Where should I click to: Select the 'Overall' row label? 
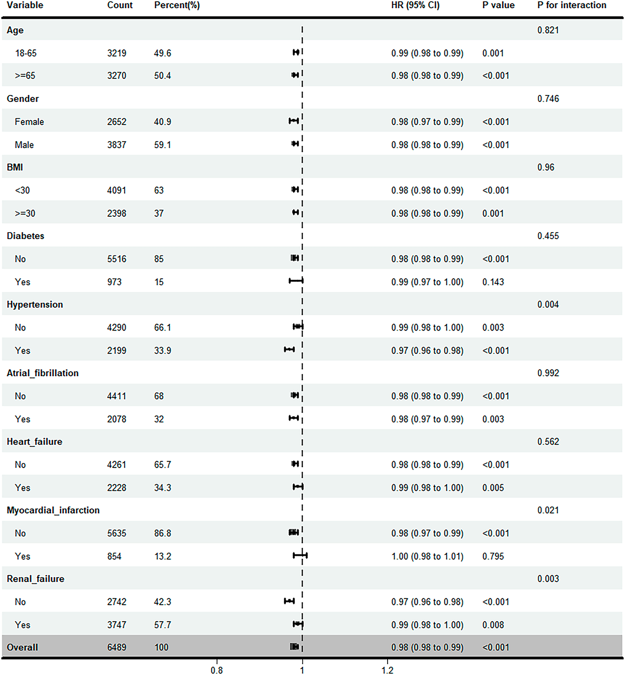[22, 647]
